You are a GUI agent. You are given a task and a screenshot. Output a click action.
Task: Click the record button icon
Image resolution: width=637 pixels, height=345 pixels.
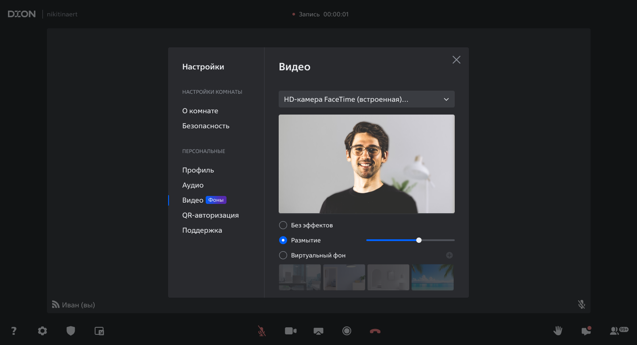point(347,331)
